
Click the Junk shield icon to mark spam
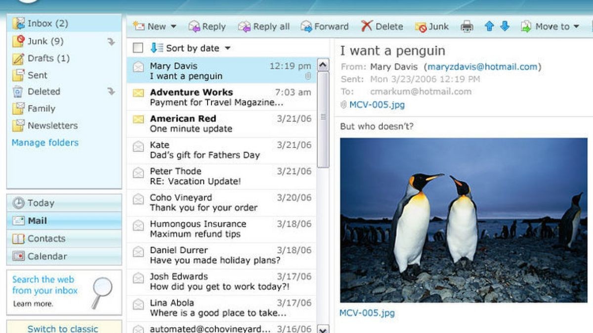(x=422, y=27)
